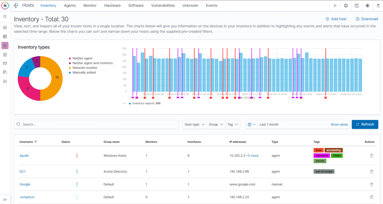Image resolution: width=383 pixels, height=204 pixels.
Task: Expand the calendar quick date menu
Action: coord(251,125)
